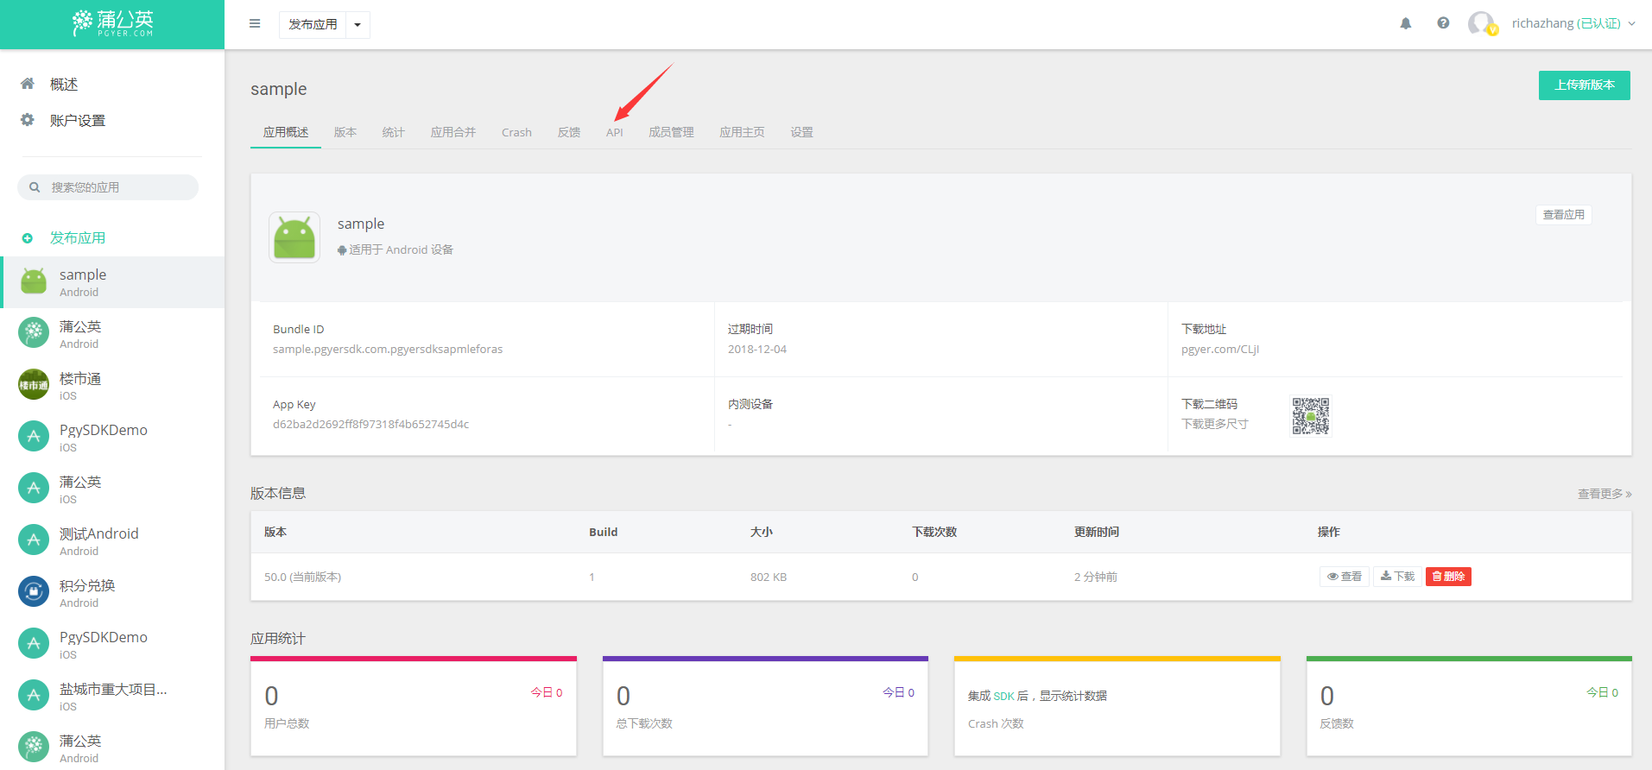Viewport: 1652px width, 770px height.
Task: Click the 查看应用 button
Action: point(1563,215)
